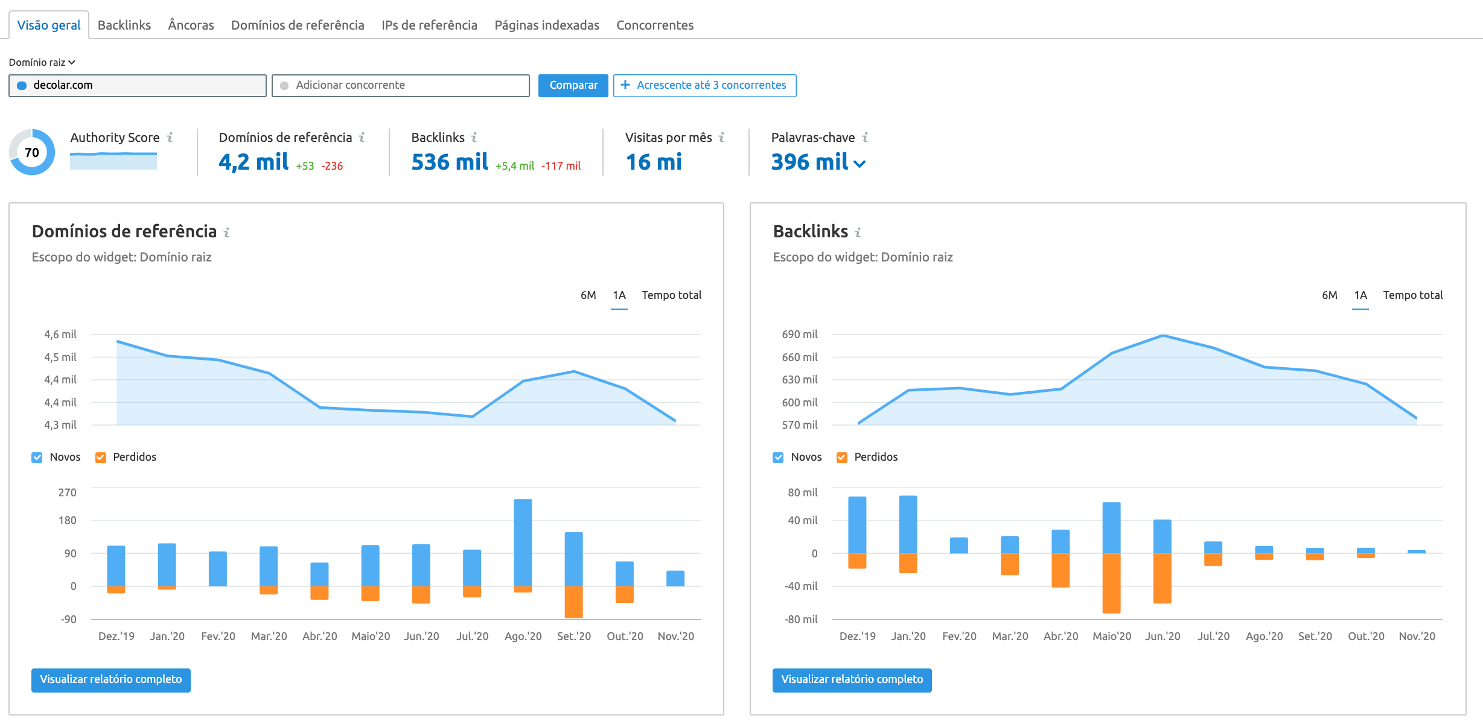
Task: Click info icon beside Authority Score
Action: 170,138
